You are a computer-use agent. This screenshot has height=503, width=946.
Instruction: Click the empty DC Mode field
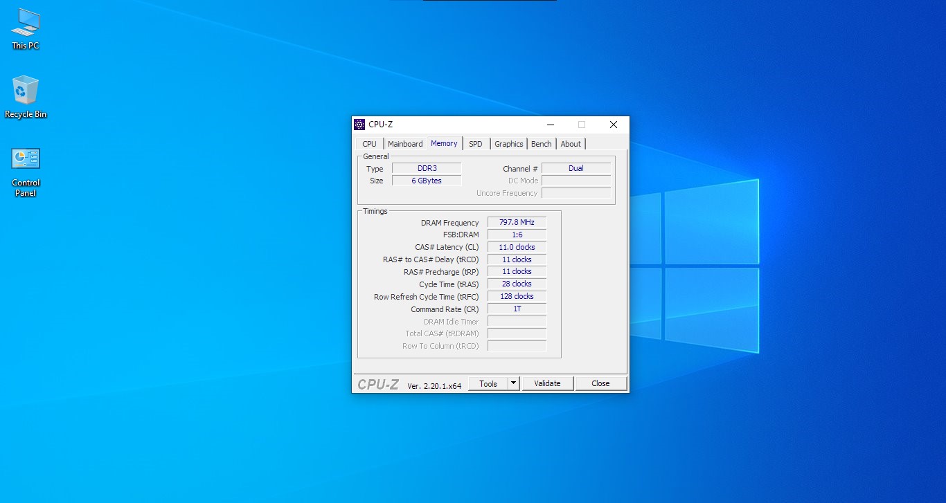pos(576,181)
